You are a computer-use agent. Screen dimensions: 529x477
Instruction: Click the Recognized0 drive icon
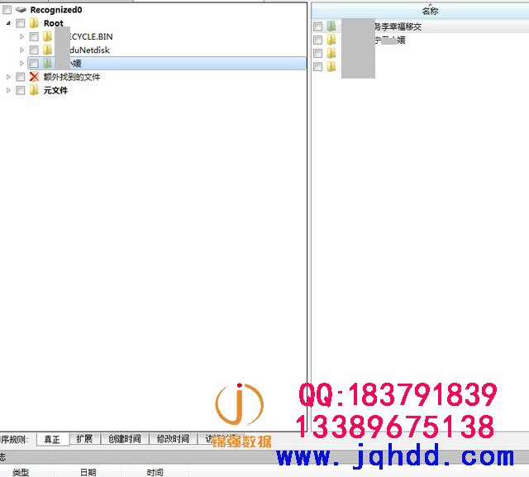[21, 10]
